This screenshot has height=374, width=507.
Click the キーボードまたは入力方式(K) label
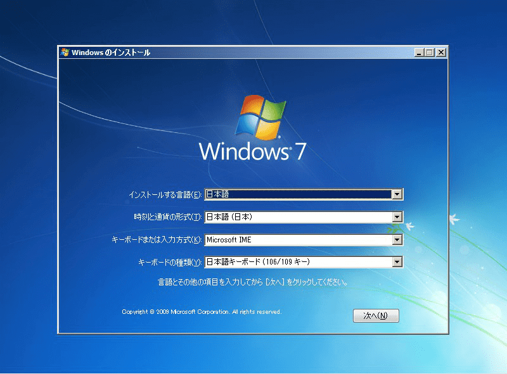[x=157, y=240]
